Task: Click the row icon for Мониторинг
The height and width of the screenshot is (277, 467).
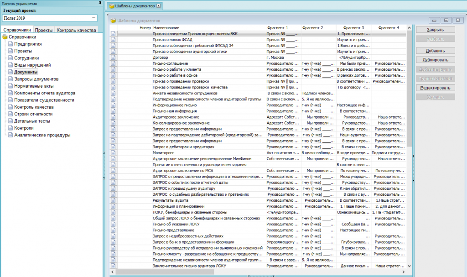Action: (113, 153)
